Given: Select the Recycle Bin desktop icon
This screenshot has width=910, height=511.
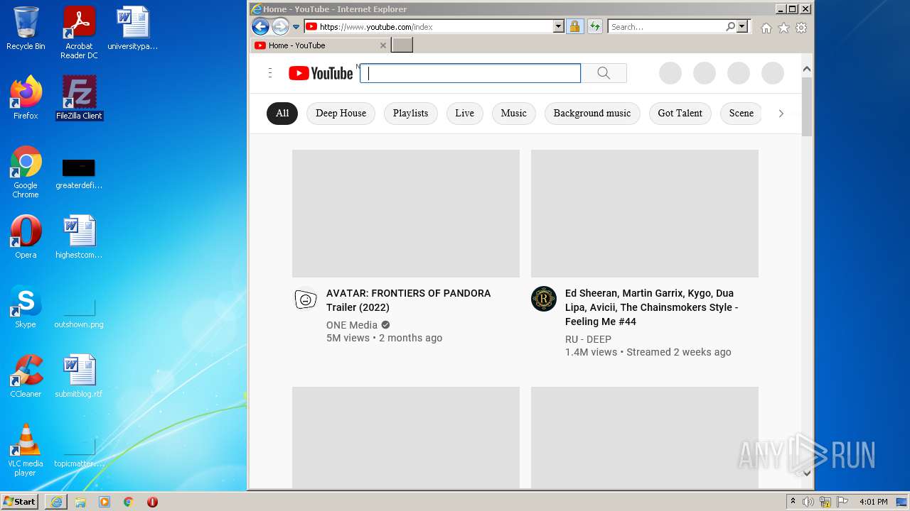Looking at the screenshot, I should pyautogui.click(x=26, y=28).
